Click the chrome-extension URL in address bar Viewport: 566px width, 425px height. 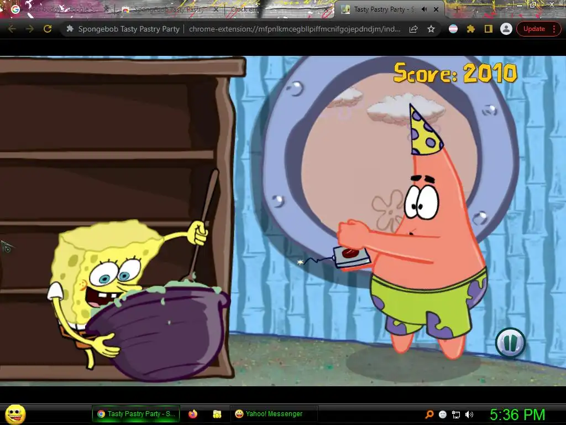click(295, 29)
